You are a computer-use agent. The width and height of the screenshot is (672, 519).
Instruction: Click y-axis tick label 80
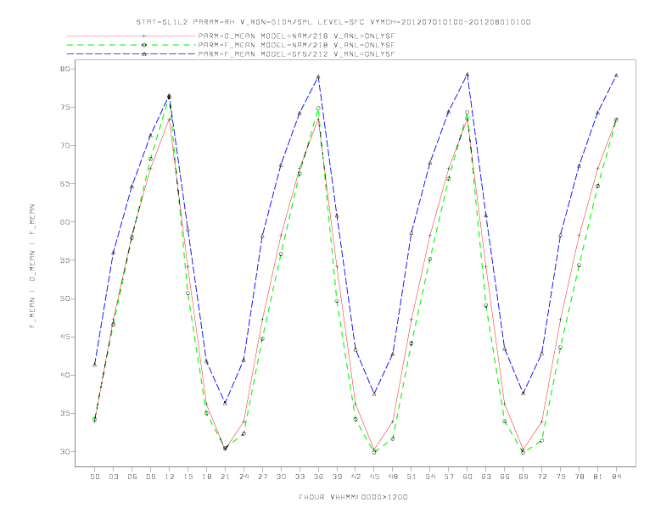(64, 69)
